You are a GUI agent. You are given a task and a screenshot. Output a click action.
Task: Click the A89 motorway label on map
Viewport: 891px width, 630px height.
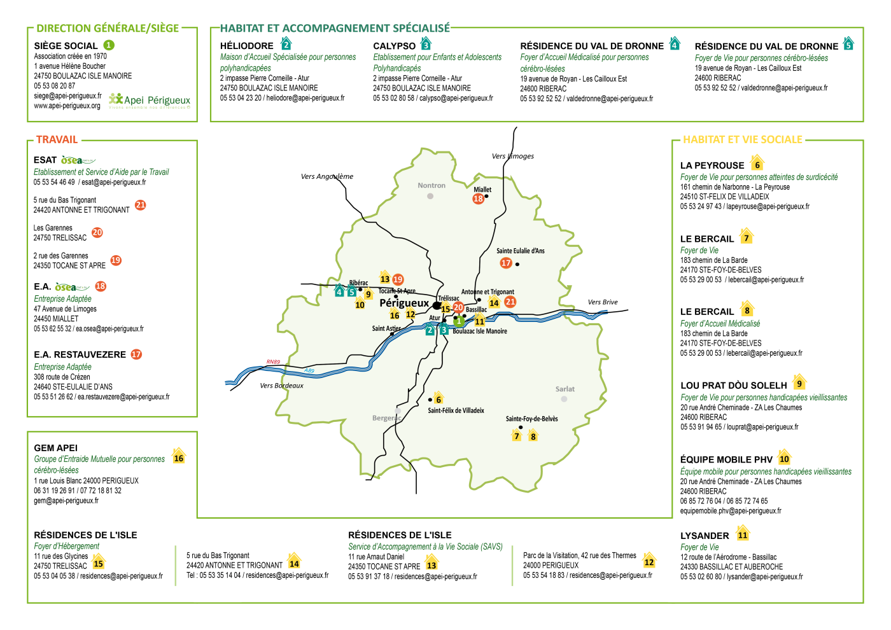coord(309,370)
